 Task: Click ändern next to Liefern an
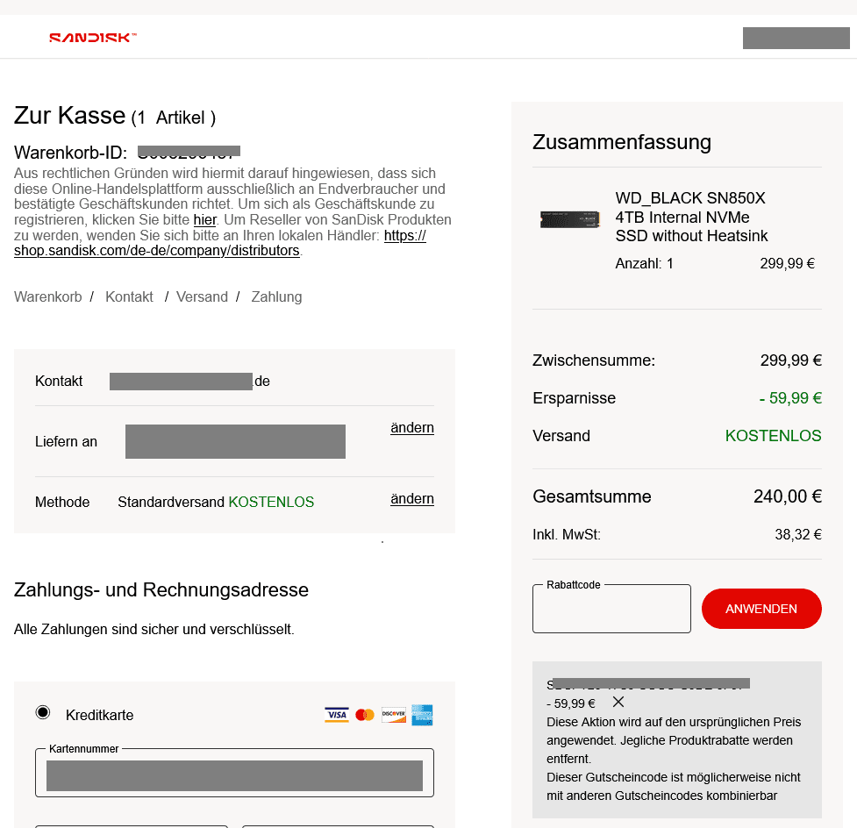coord(412,427)
